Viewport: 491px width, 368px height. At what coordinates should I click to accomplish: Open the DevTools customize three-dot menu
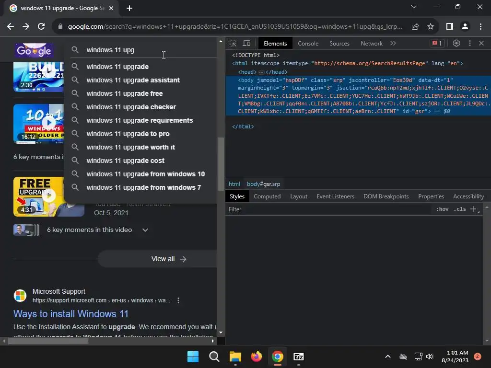470,43
